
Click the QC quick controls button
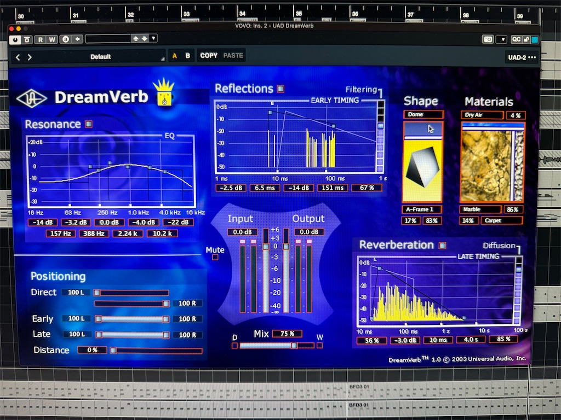(516, 39)
